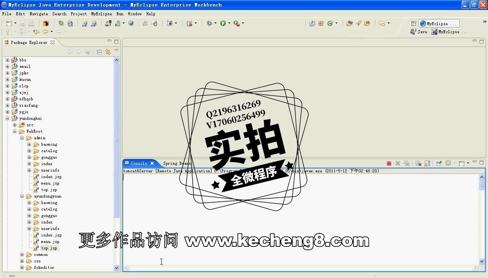Click the Open Type folder icon
The image size is (488, 278).
tap(350, 23)
